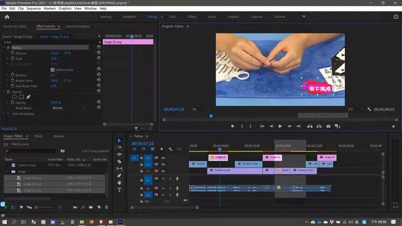Expand the Time Remapping section

tap(4, 114)
